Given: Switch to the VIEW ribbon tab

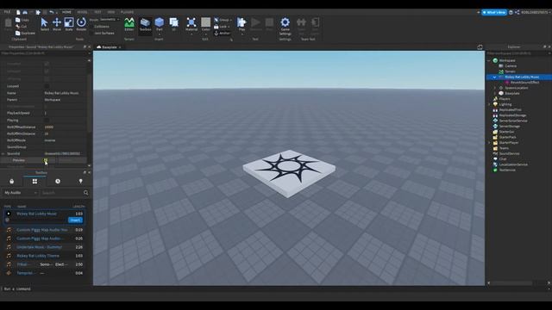Looking at the screenshot, I should [x=111, y=12].
